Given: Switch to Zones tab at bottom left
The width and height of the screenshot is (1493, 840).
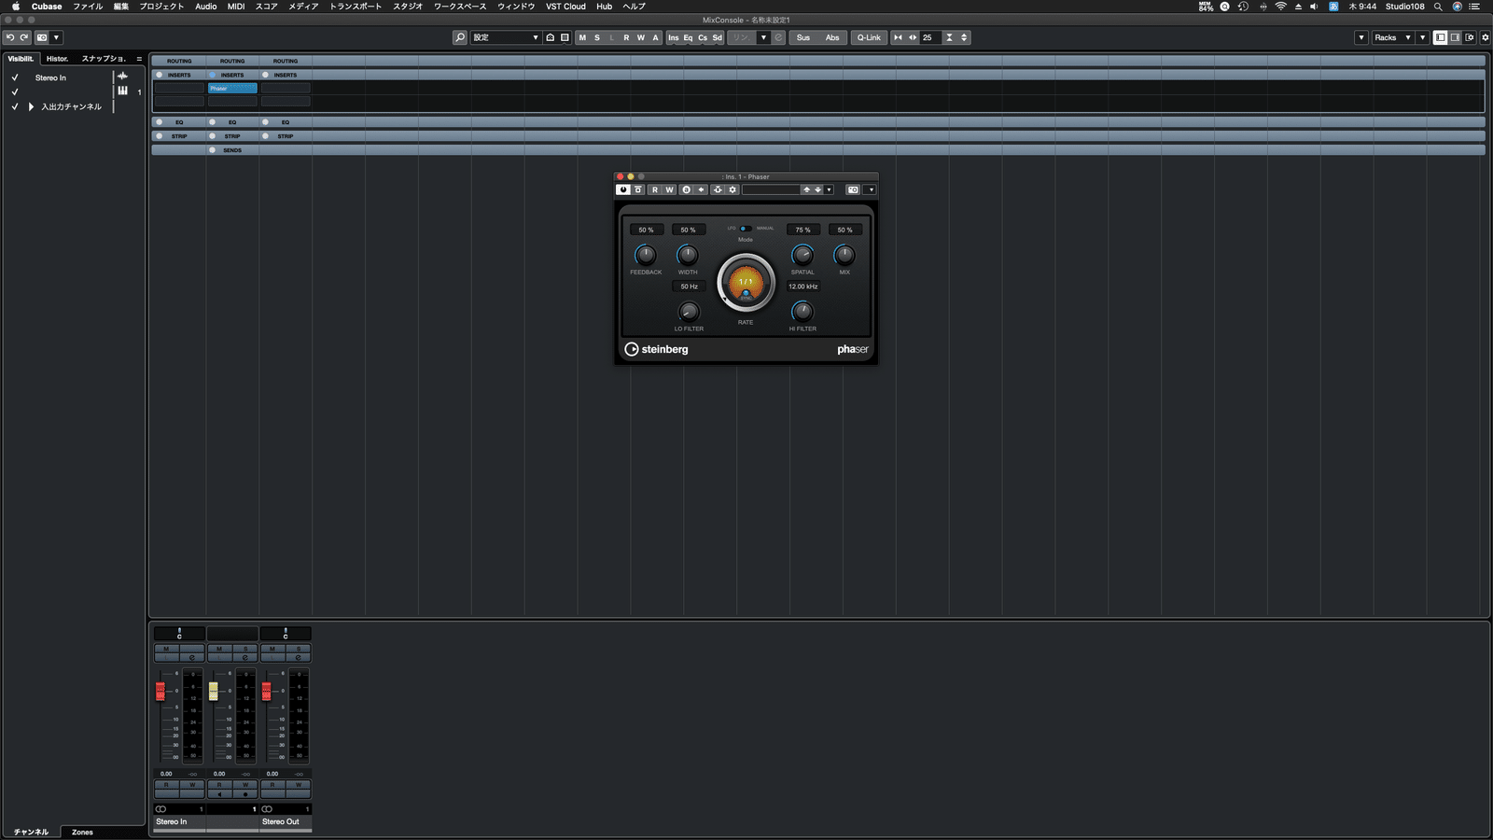Looking at the screenshot, I should tap(82, 832).
